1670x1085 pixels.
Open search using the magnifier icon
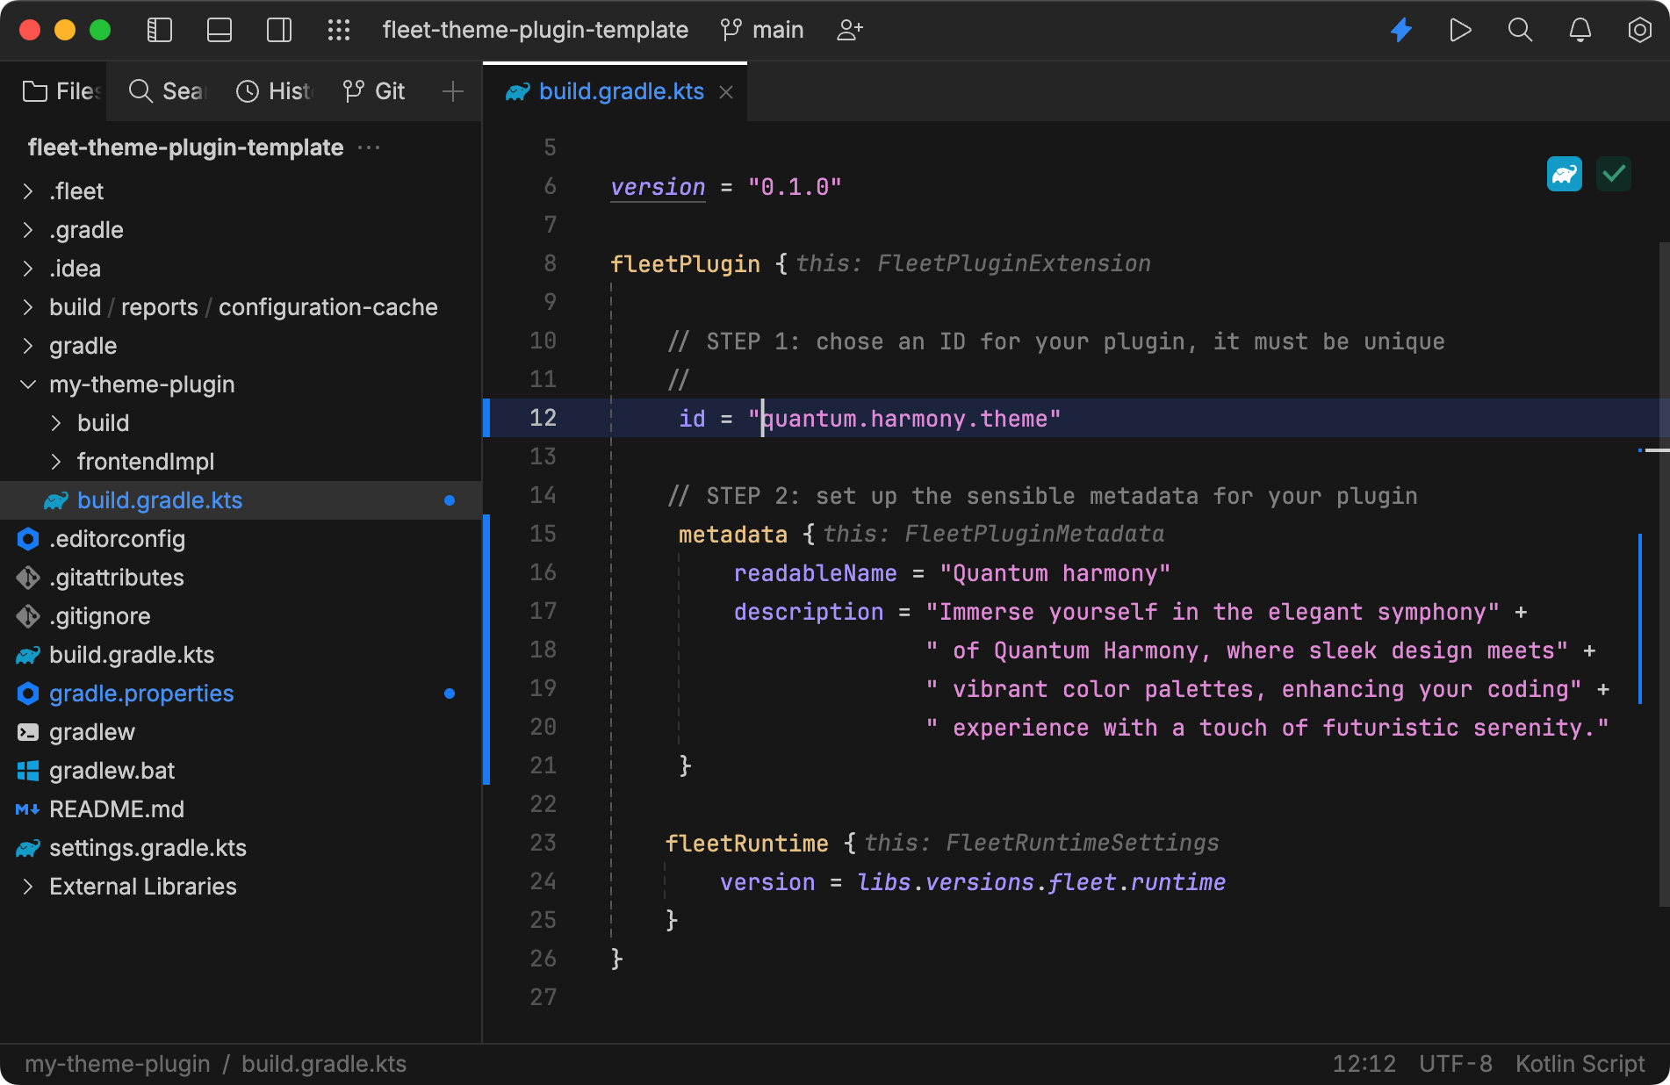1520,29
